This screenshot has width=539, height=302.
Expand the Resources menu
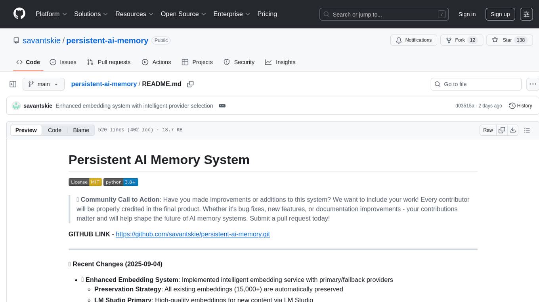point(134,14)
